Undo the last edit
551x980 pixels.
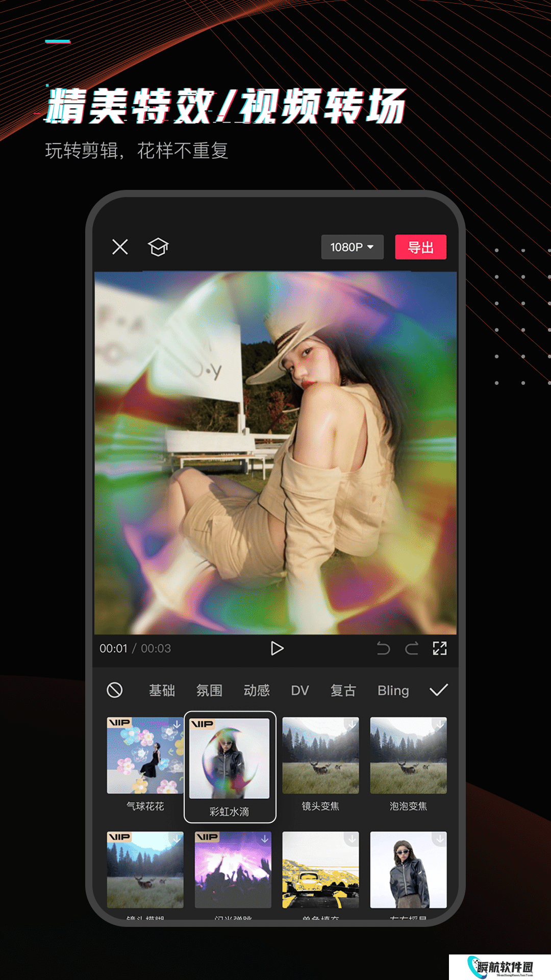(x=383, y=648)
